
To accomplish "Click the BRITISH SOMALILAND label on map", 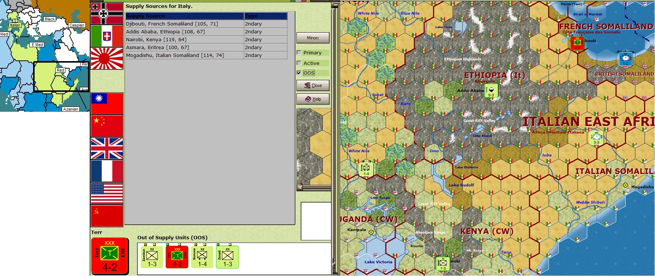I will pos(625,74).
